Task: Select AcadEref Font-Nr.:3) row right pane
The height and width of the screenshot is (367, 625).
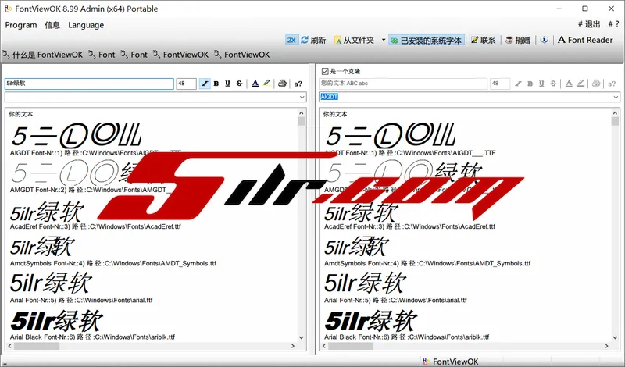Action: [409, 226]
